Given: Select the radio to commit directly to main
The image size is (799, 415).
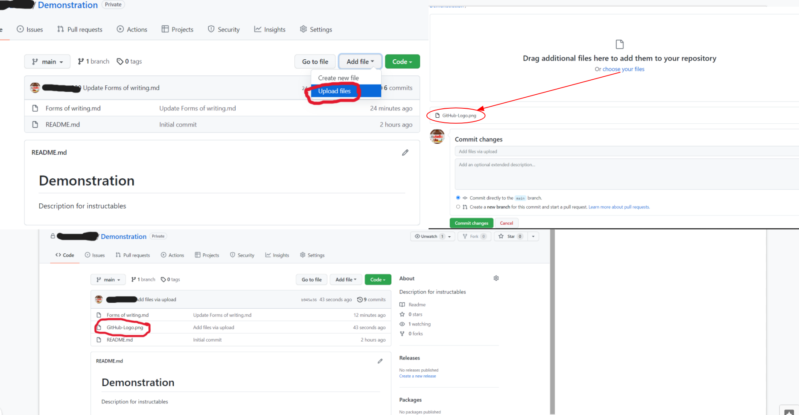Looking at the screenshot, I should click(x=458, y=197).
